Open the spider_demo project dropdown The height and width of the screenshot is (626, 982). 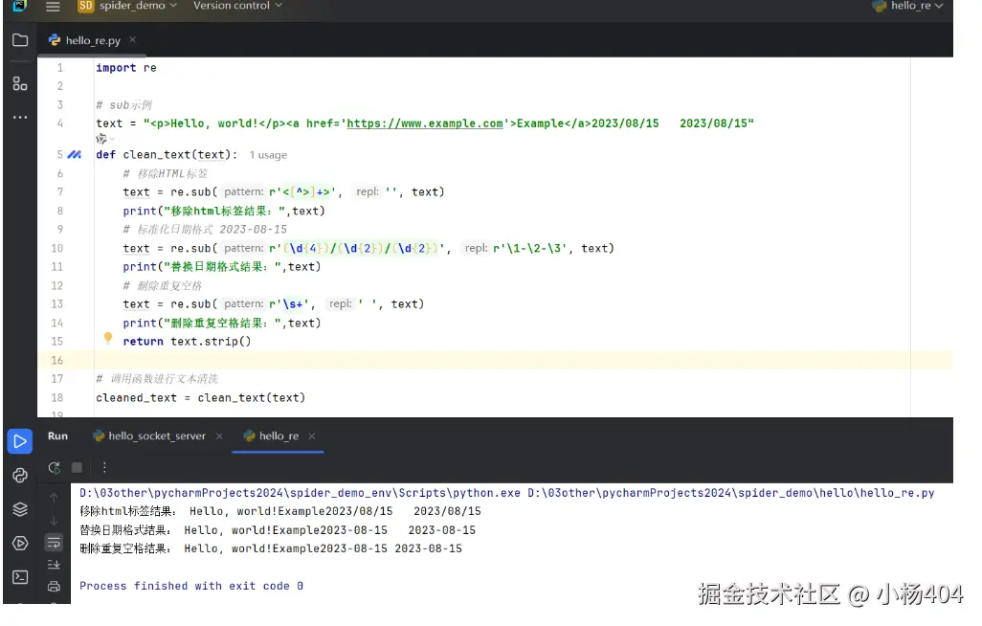127,7
